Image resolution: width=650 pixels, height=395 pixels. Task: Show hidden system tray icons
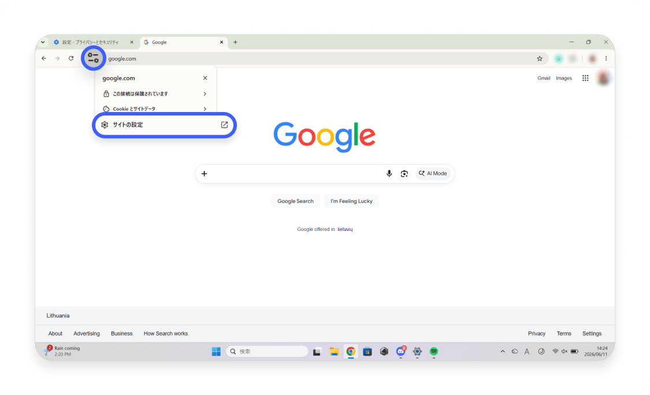[x=503, y=352]
